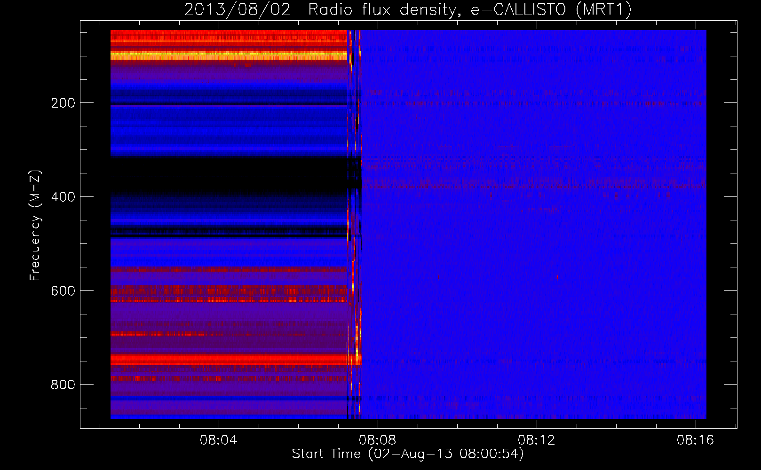Click the 08:08 time tick label
Viewport: 761px width, 470px height.
pos(377,440)
